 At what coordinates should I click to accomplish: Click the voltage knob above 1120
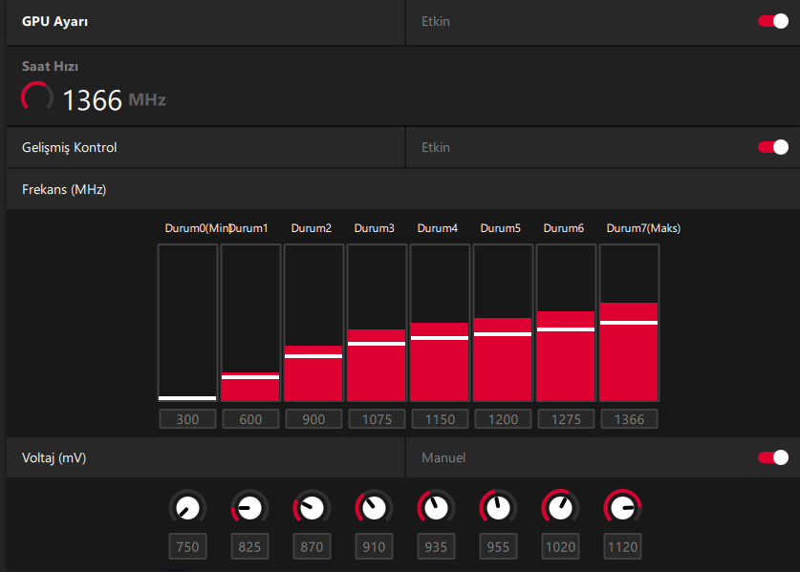pyautogui.click(x=622, y=508)
